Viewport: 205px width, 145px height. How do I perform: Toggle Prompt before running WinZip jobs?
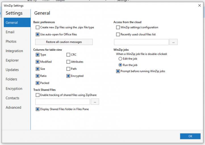coord(118,71)
